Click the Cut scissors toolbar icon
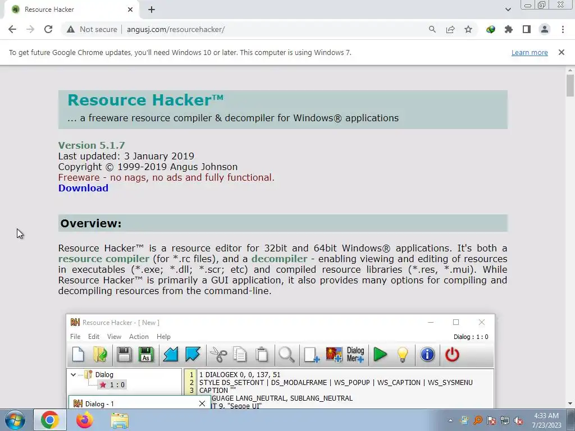The height and width of the screenshot is (431, 575). 218,355
